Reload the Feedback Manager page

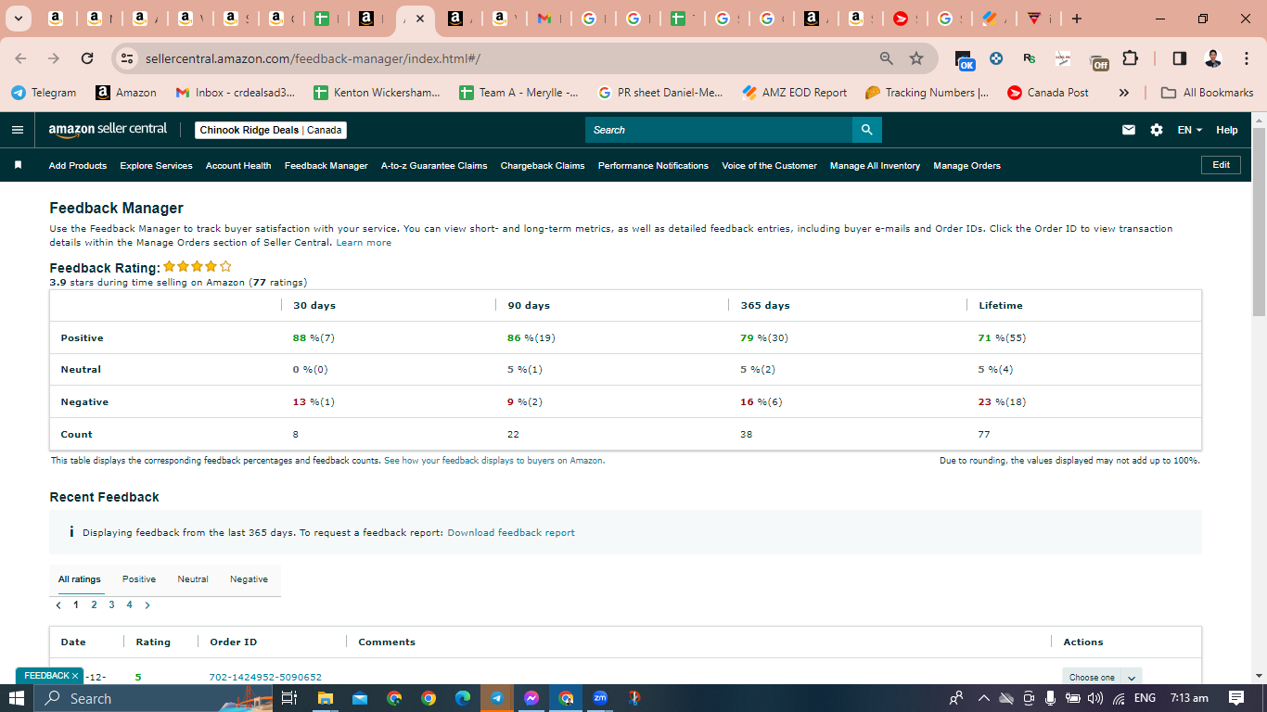coord(87,58)
